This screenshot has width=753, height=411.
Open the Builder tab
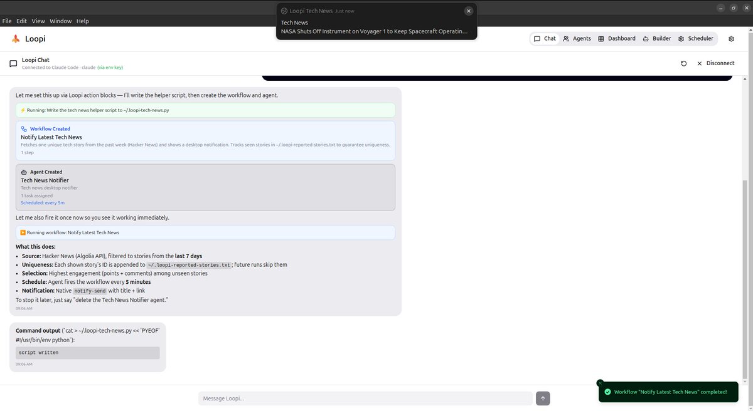click(656, 39)
